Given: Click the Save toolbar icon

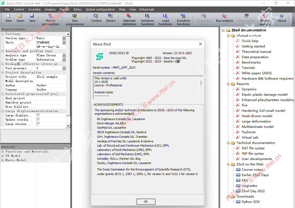Looking at the screenshot, I should click(x=32, y=18).
